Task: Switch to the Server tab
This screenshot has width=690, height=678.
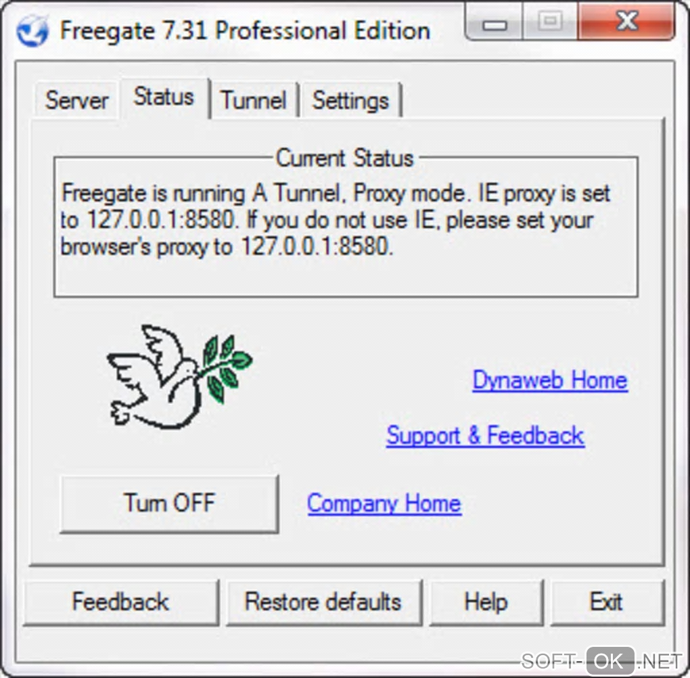Action: (77, 100)
